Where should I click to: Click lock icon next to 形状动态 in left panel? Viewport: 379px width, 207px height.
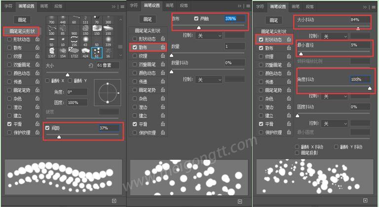point(37,39)
